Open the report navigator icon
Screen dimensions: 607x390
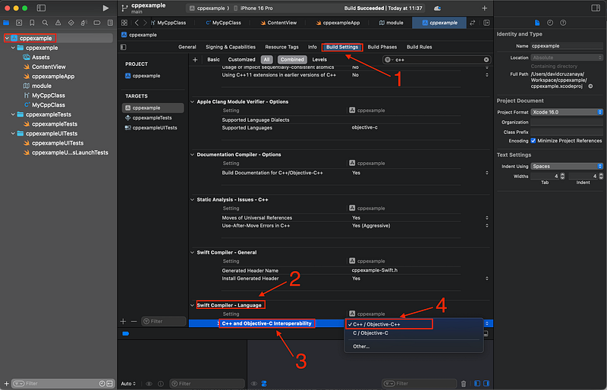(x=110, y=23)
